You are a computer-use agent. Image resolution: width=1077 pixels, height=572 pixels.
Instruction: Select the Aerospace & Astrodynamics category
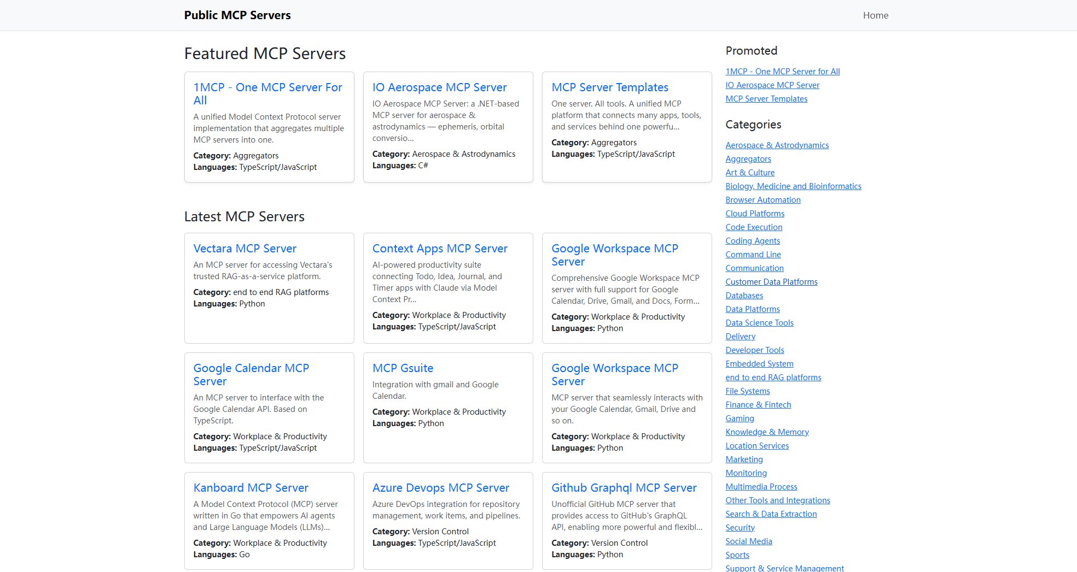pos(777,145)
